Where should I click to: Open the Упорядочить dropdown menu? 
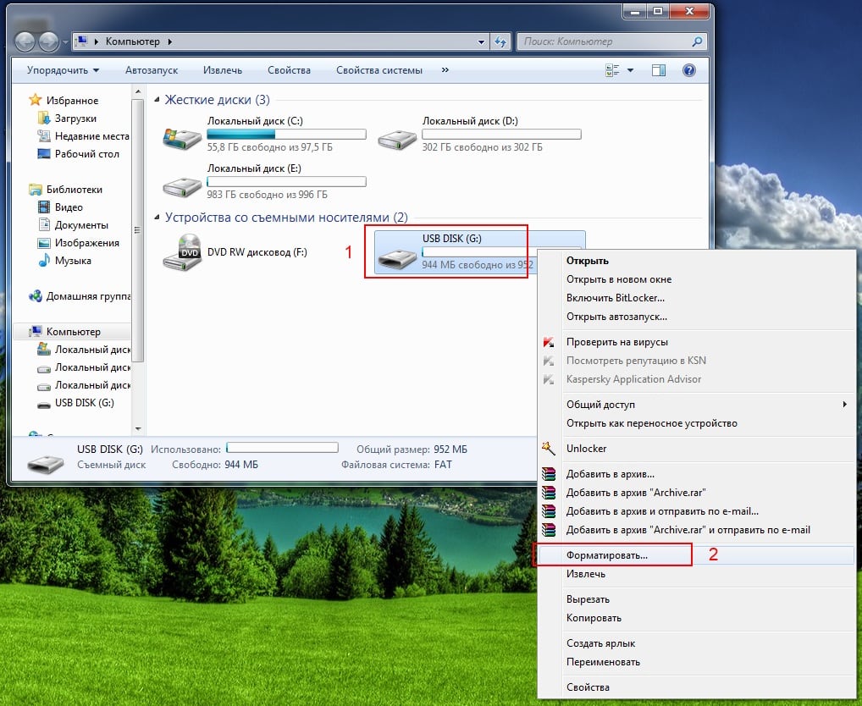pos(63,70)
